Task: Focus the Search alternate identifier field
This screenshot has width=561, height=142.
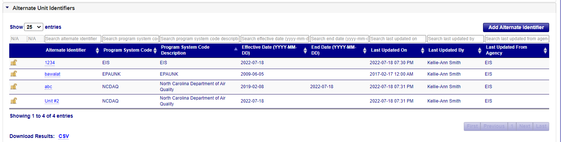Action: click(x=73, y=39)
